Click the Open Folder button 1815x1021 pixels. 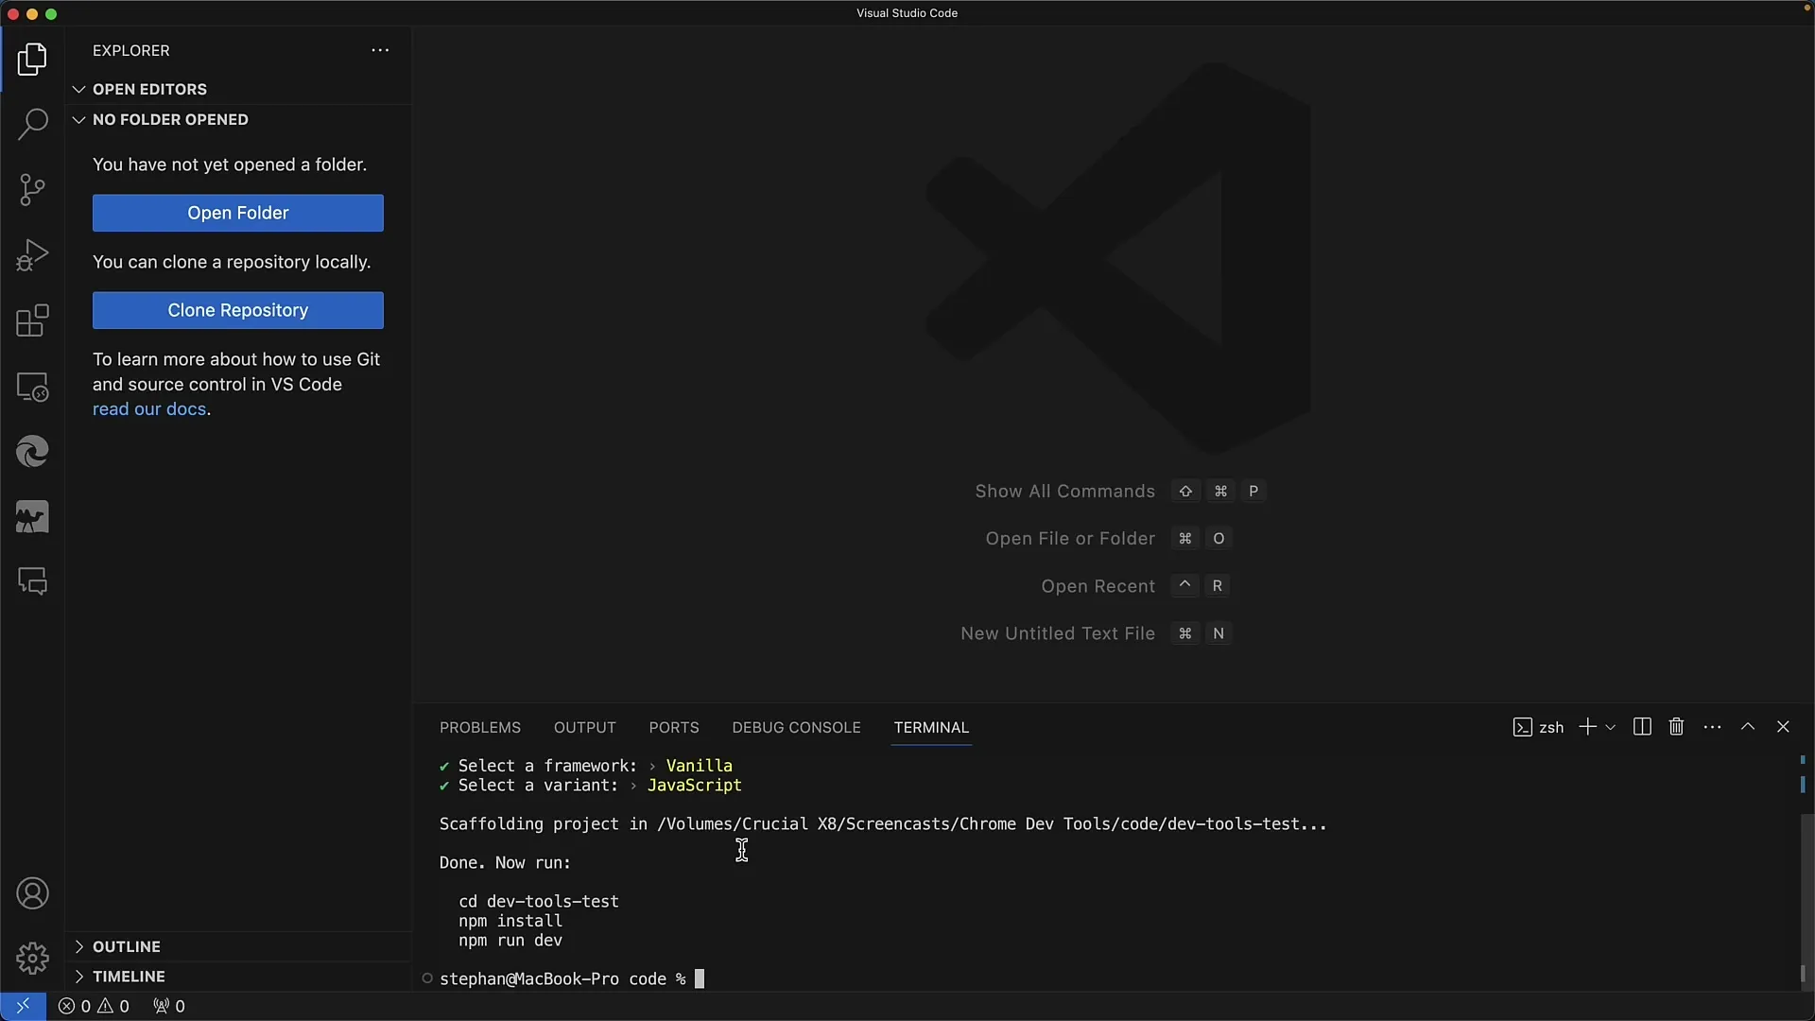[x=238, y=213]
